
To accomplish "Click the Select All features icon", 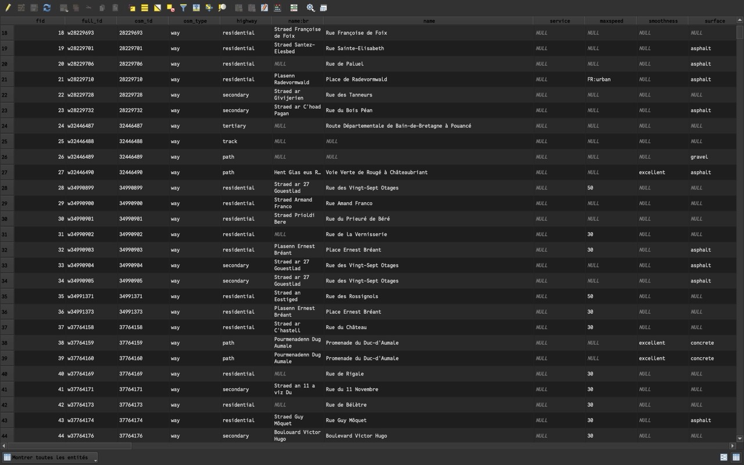I will [x=145, y=8].
